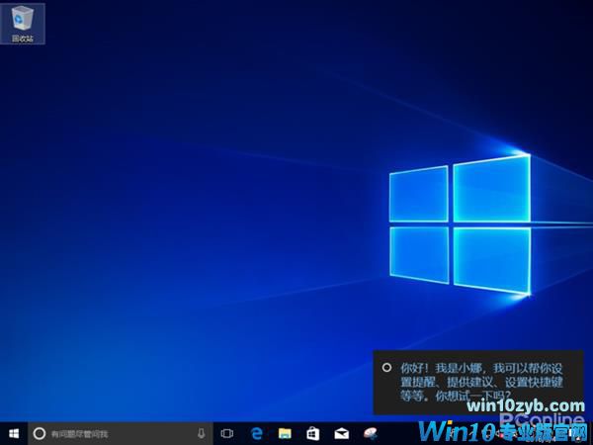Launch the Paint app pinned to the taskbar
Image resolution: width=593 pixels, height=445 pixels.
[371, 433]
